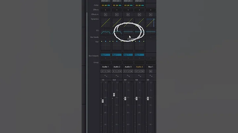Image resolution: width=238 pixels, height=133 pixels.
Task: Click Audio 3 automation curve icon
Action: 128,76
